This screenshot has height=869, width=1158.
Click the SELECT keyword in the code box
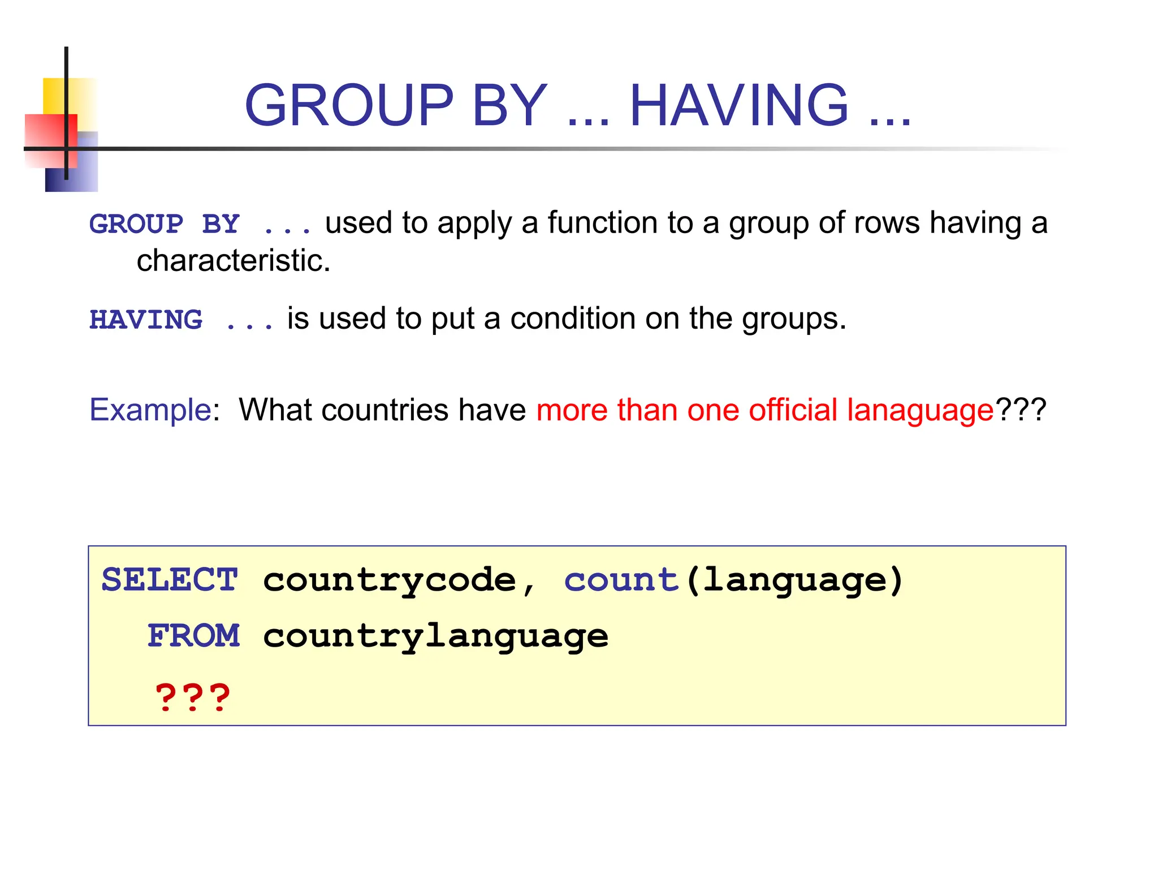pos(170,580)
